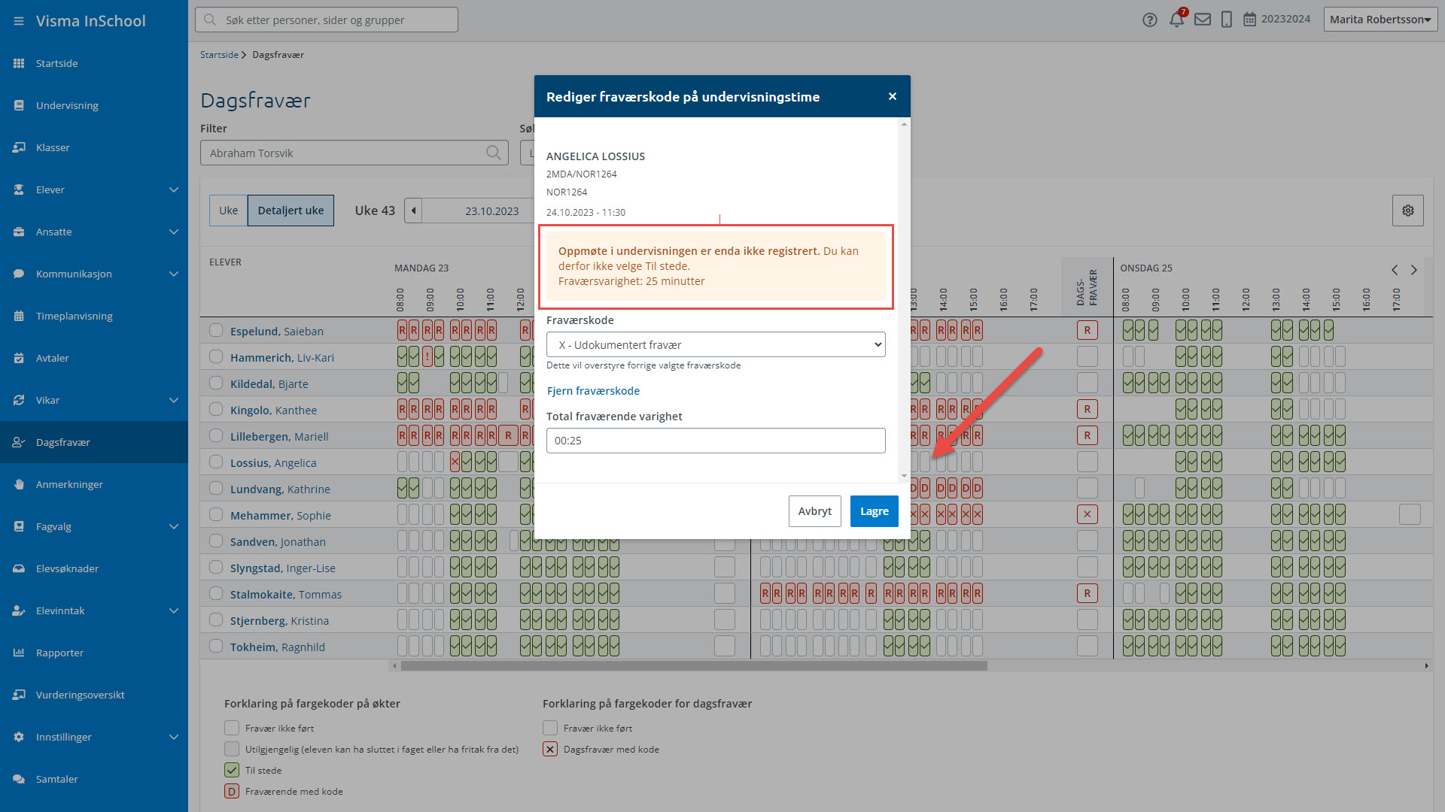Click the mobile phone icon
This screenshot has width=1445, height=812.
1226,20
